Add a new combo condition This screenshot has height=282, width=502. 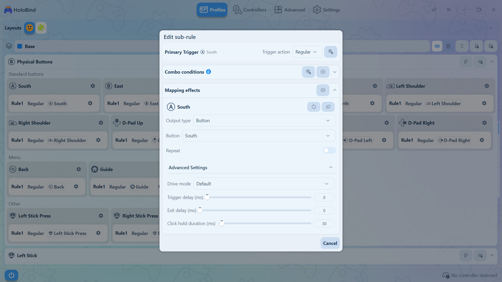(323, 72)
